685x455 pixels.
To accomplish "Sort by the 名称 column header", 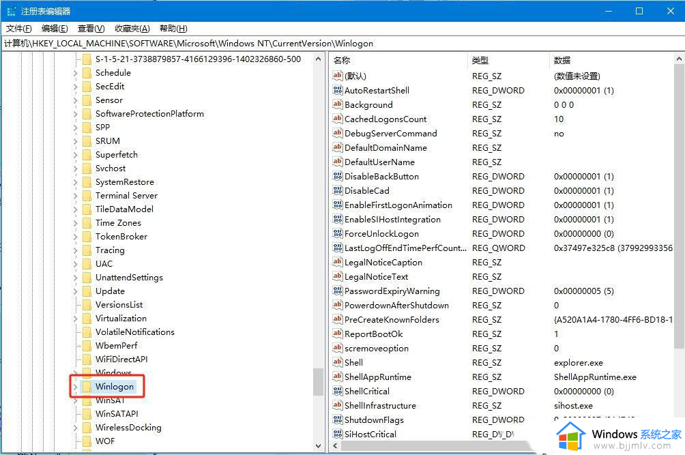I will point(399,60).
